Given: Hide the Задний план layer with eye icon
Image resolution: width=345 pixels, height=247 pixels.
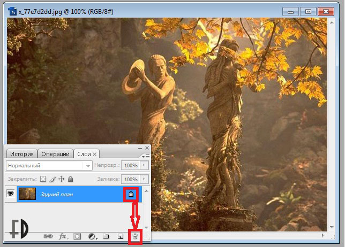Looking at the screenshot, I should pos(10,194).
